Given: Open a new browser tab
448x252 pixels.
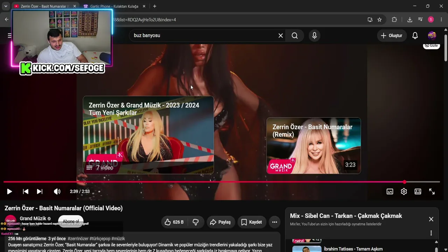Looking at the screenshot, I should coord(155,6).
